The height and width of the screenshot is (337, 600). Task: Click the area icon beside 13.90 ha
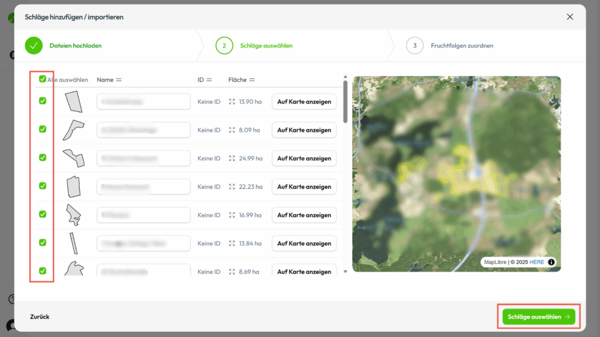(x=232, y=102)
